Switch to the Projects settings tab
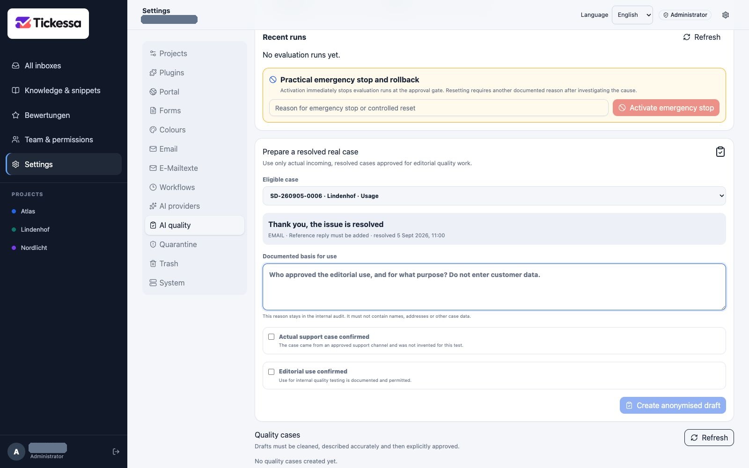This screenshot has height=468, width=749. point(195,53)
